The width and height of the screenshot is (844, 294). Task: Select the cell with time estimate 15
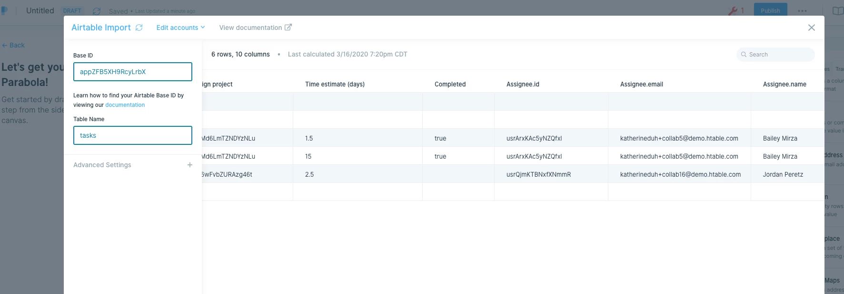coord(357,156)
